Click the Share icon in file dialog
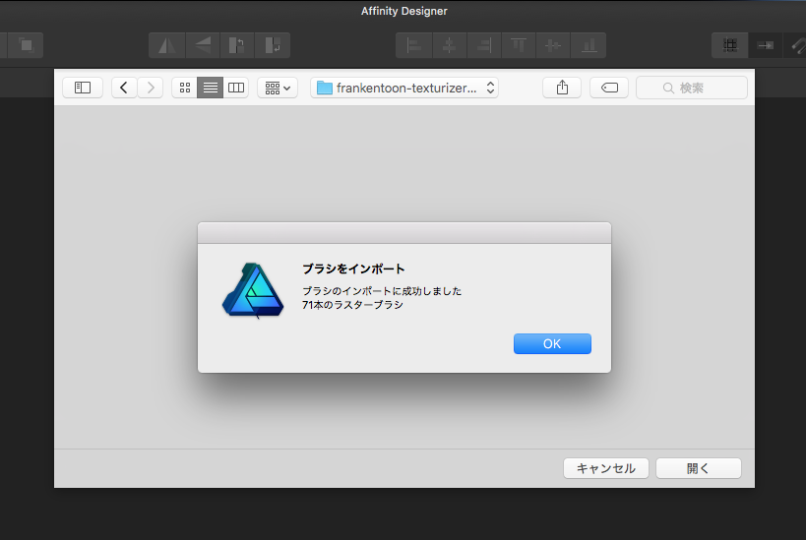This screenshot has height=540, width=806. click(562, 88)
